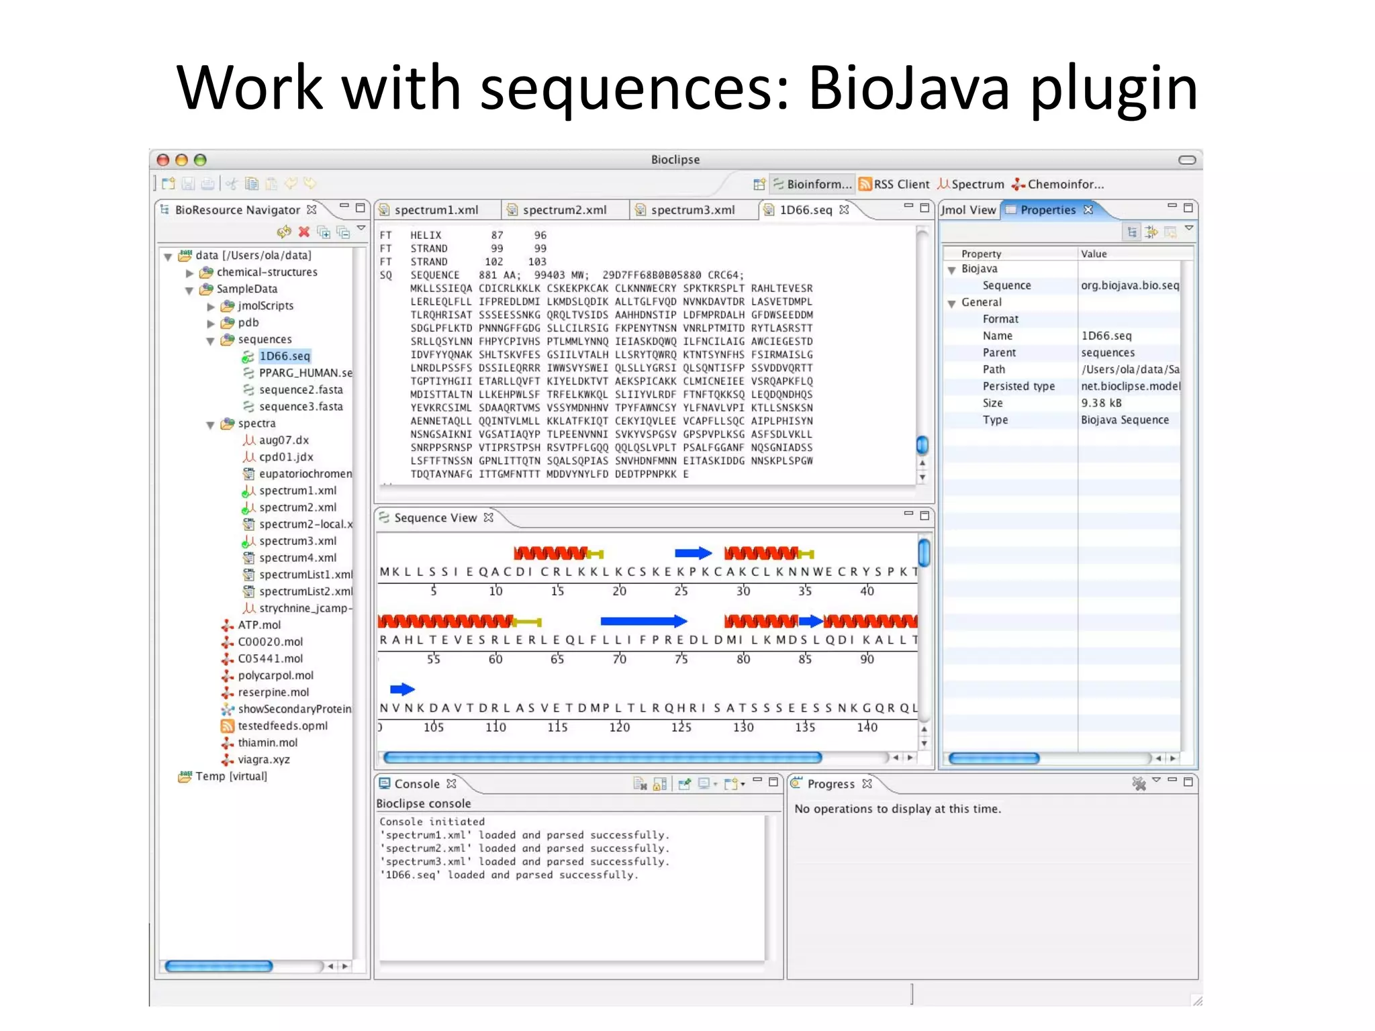Click the Cut scissors icon
The width and height of the screenshot is (1375, 1031).
click(232, 184)
